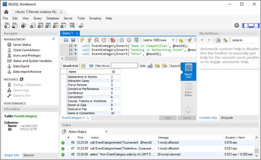Open the Action Output dropdown
Viewport: 261px width, 160px height.
(x=106, y=132)
